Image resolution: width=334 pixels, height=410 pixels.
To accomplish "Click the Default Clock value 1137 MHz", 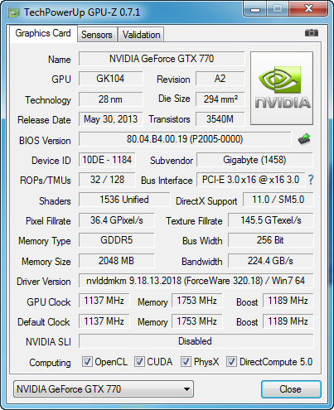I will [x=104, y=321].
